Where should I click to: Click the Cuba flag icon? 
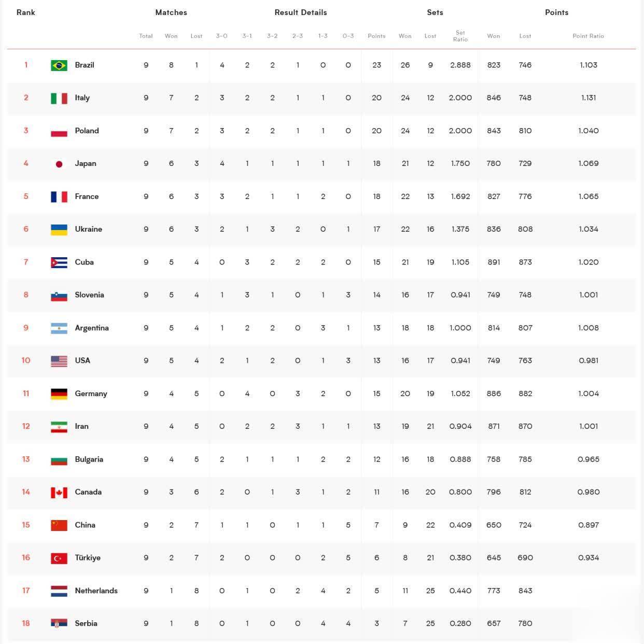coord(59,262)
